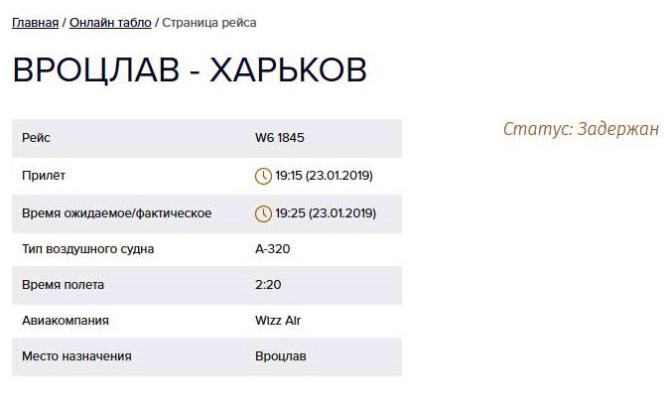Click the Время полета row label
The width and height of the screenshot is (671, 418).
tap(63, 285)
